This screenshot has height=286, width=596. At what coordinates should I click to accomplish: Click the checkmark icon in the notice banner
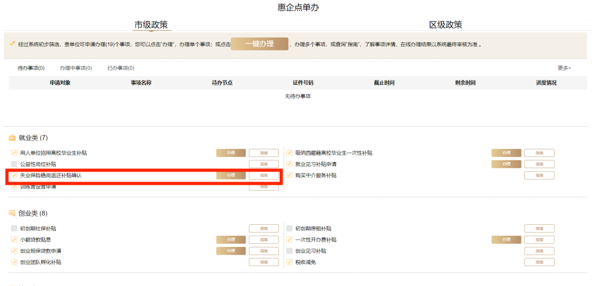coord(12,44)
